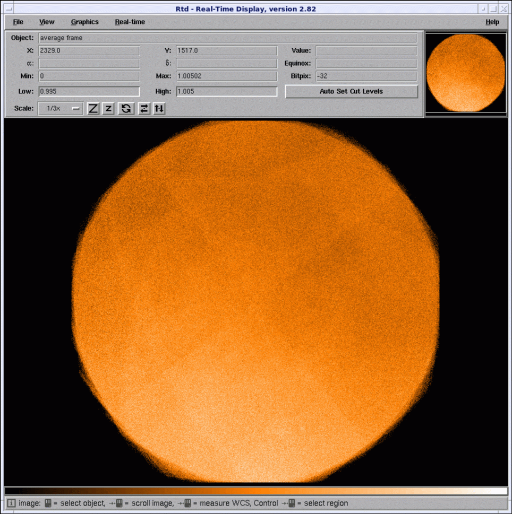512x514 pixels.
Task: Click the pan window thumbnail image
Action: (466, 73)
